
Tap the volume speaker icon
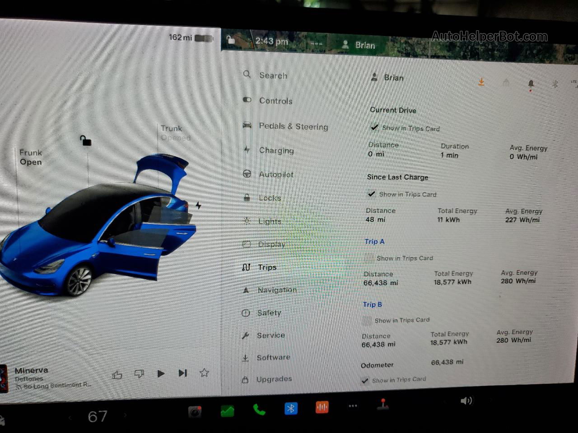pos(466,401)
